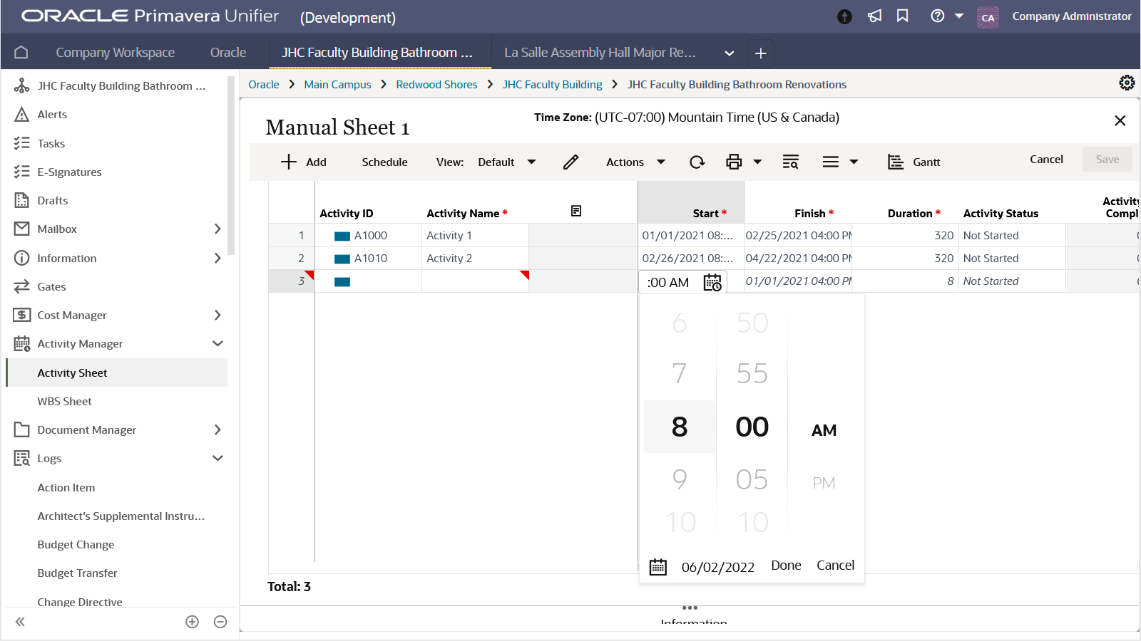Select minute 55 in time picker
The width and height of the screenshot is (1141, 641).
click(x=752, y=373)
